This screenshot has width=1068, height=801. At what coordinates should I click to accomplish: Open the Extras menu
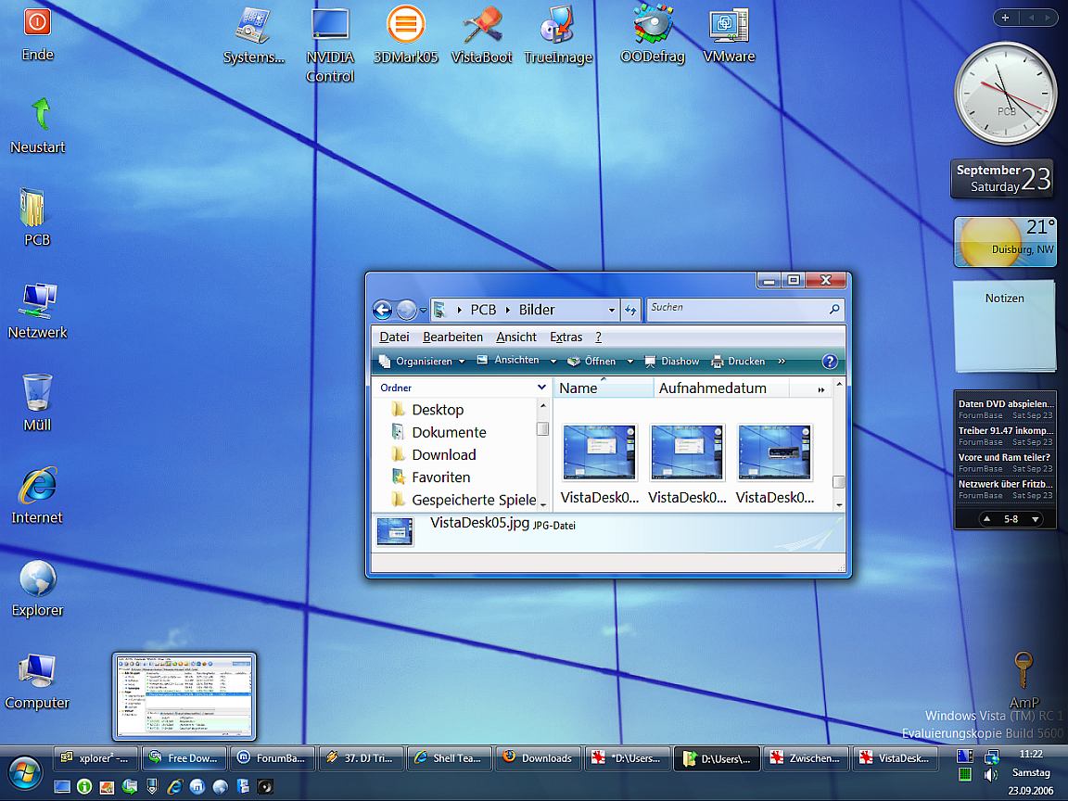566,337
